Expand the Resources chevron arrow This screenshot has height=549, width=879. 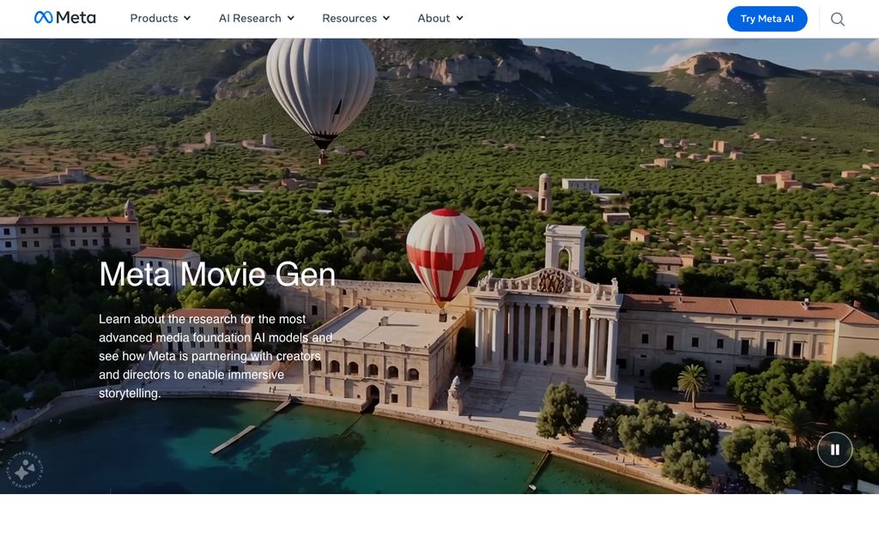(386, 19)
